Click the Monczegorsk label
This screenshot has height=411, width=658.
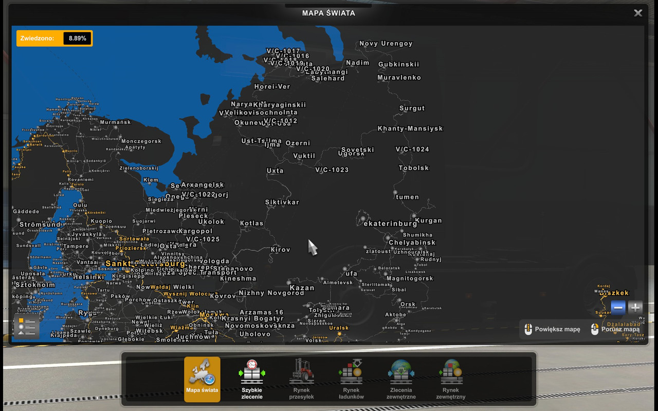[141, 141]
